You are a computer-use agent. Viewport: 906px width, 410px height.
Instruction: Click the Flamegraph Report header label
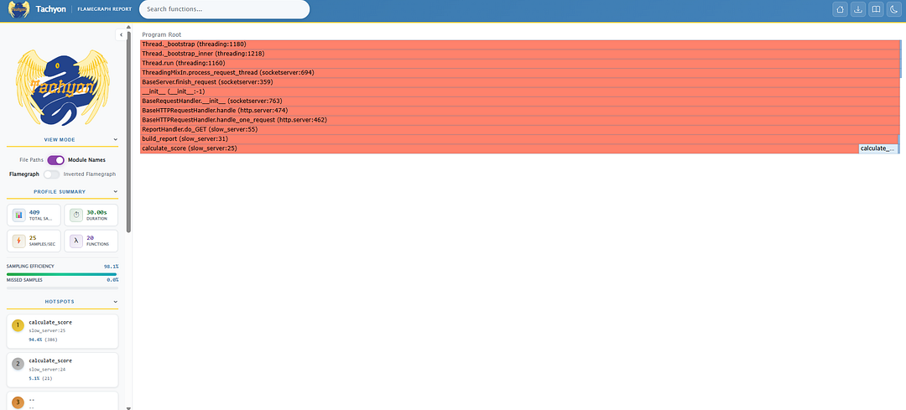pyautogui.click(x=104, y=9)
